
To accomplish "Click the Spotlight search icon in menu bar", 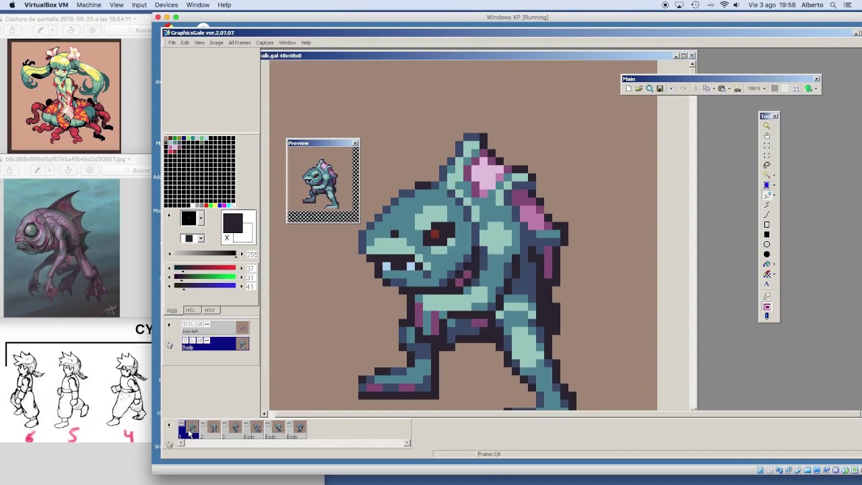I will pyautogui.click(x=833, y=5).
